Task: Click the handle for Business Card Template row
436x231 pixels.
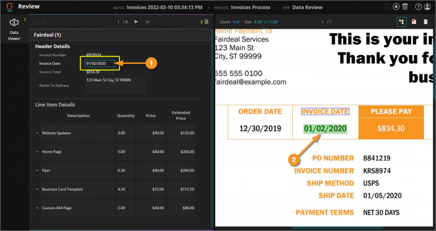Action: tap(37, 189)
